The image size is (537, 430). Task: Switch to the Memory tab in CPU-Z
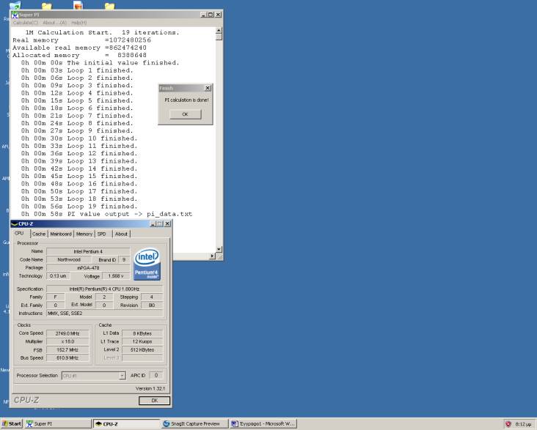[84, 234]
